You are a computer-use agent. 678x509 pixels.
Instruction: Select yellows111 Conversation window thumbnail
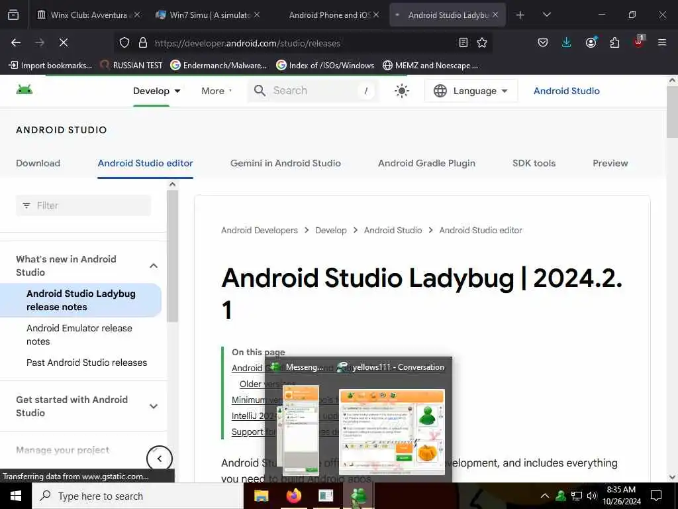[x=392, y=431]
